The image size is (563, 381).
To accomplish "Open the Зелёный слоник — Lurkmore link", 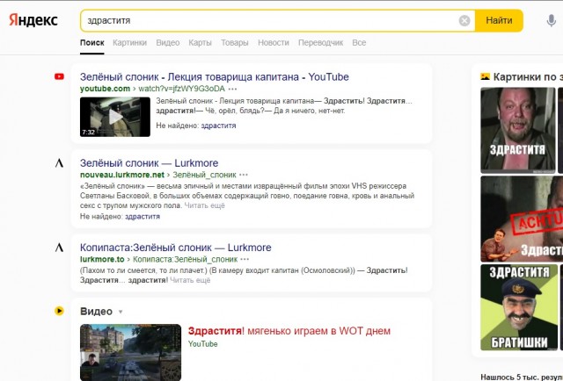I will (149, 163).
